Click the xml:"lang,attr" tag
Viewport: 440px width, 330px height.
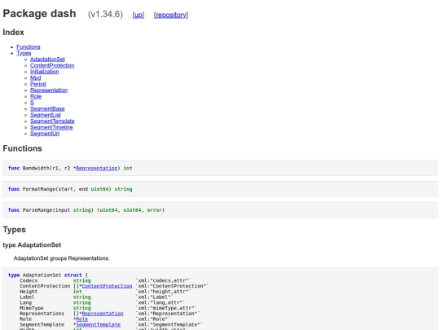[x=161, y=302]
